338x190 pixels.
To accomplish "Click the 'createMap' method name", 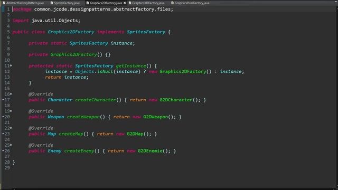I will 71,134.
